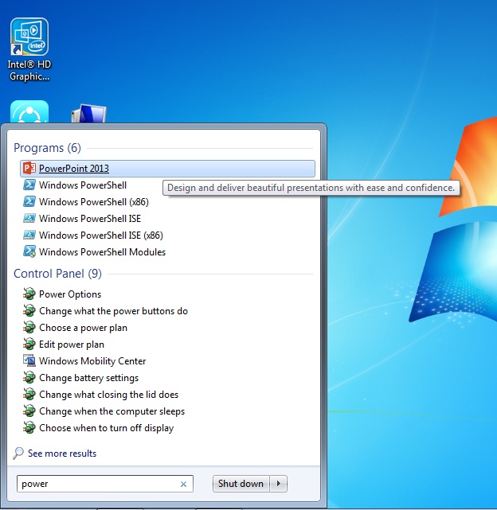
Task: Select 'Choose a power plan'
Action: tap(83, 328)
